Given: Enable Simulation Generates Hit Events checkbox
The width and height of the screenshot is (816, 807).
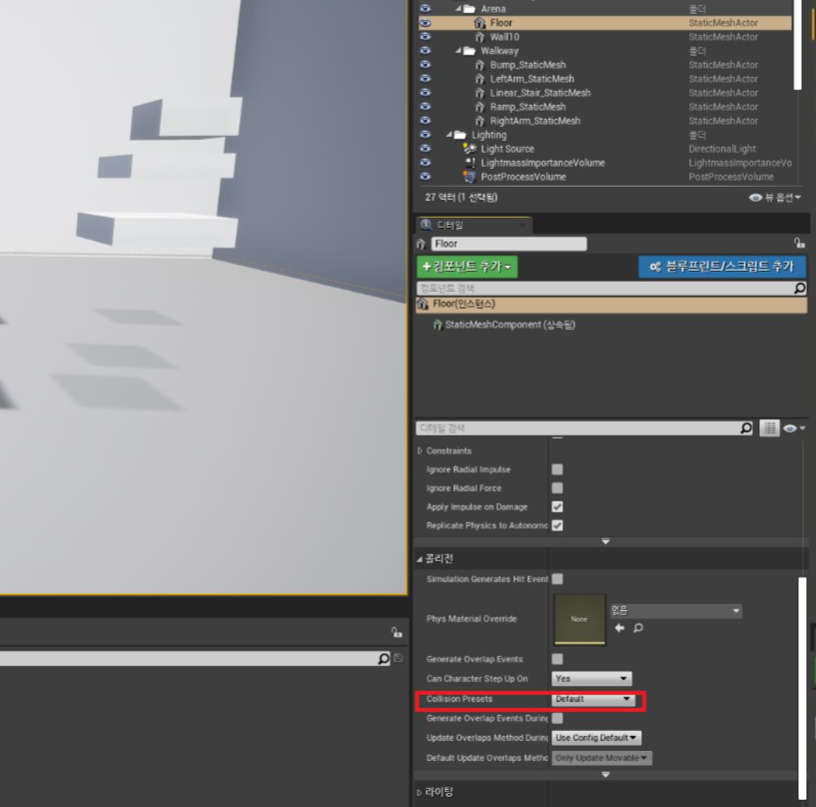Looking at the screenshot, I should (557, 579).
